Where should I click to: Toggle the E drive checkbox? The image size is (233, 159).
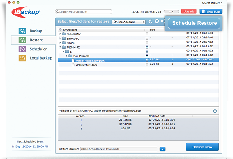pos(147,51)
